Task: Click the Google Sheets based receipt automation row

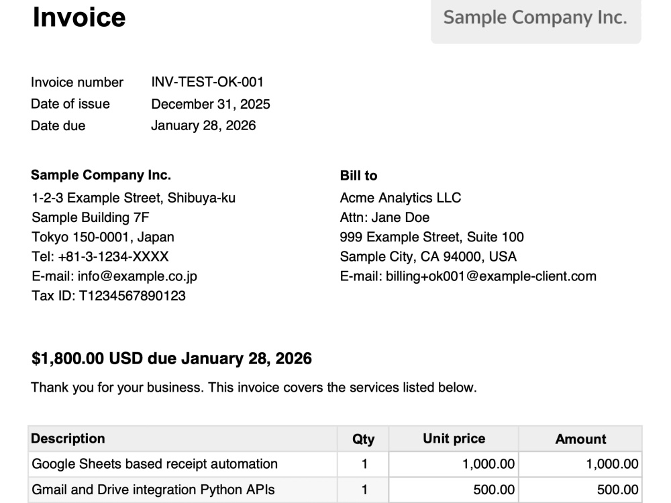Action: pyautogui.click(x=335, y=464)
